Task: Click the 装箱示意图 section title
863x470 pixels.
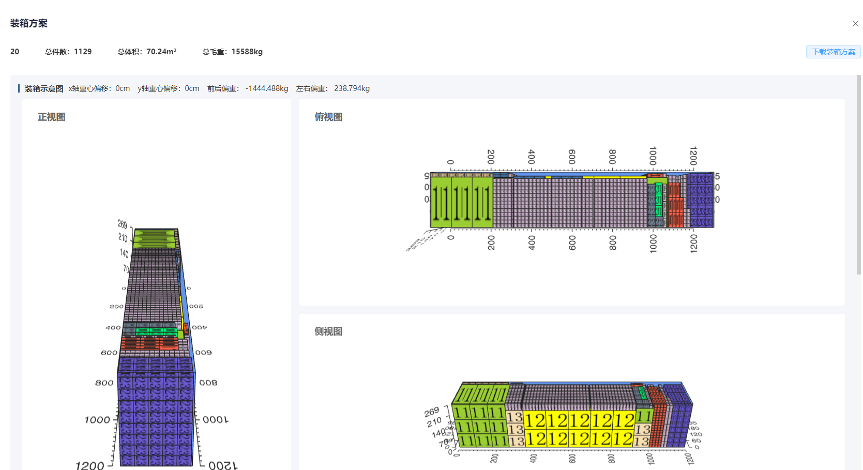Action: tap(44, 88)
